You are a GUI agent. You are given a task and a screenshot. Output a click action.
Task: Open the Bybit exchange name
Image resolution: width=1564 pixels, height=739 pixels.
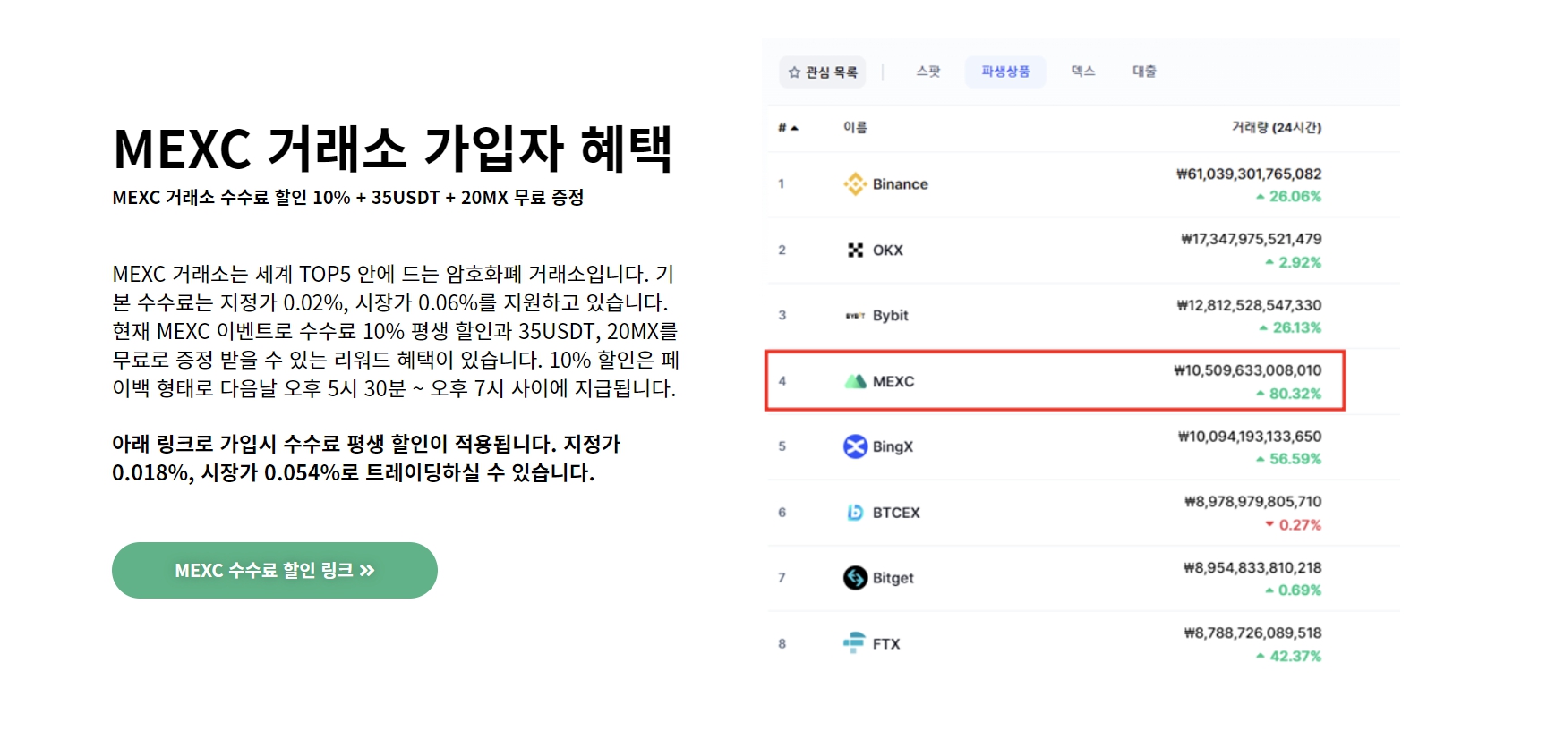click(x=891, y=316)
